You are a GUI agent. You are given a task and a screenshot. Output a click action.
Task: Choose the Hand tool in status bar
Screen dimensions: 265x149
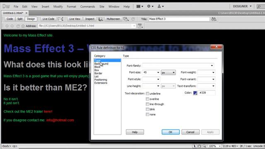(200, 146)
